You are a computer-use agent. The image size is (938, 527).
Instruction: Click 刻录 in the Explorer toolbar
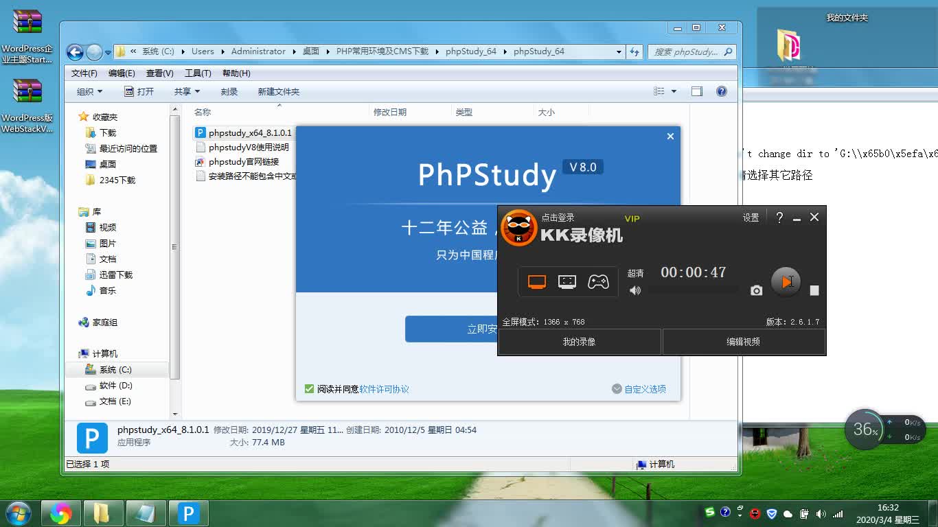click(229, 92)
